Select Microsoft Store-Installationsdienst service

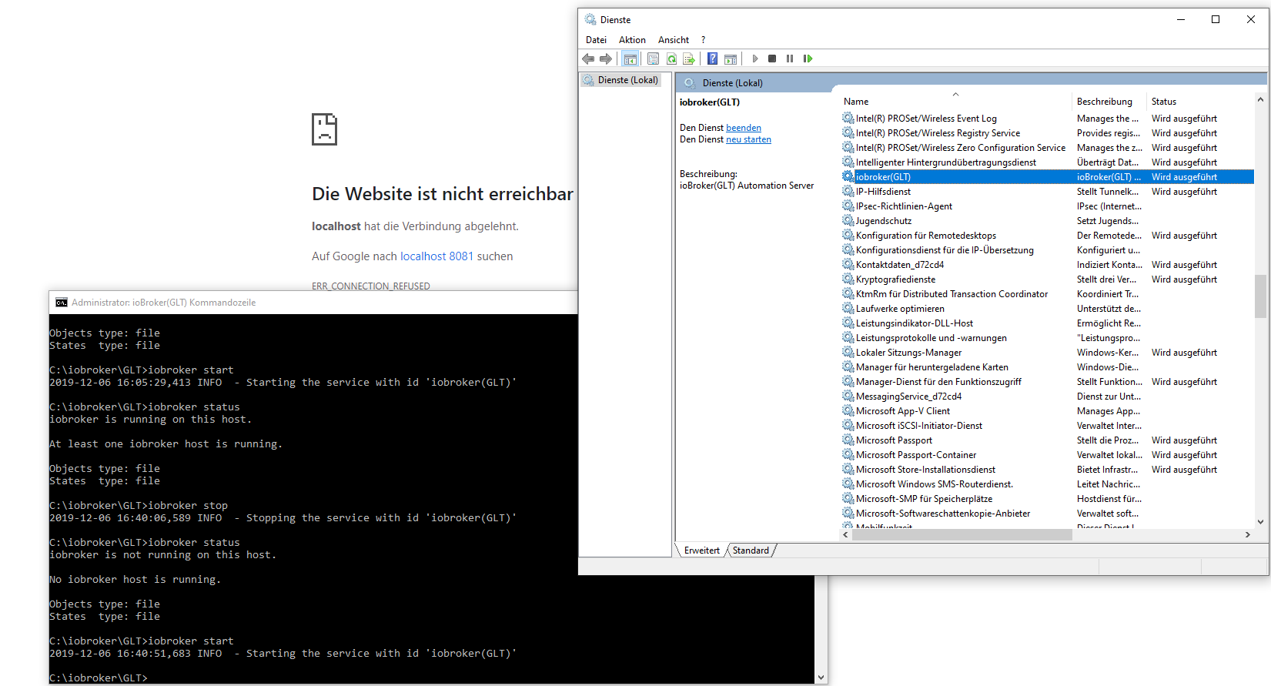coord(925,470)
